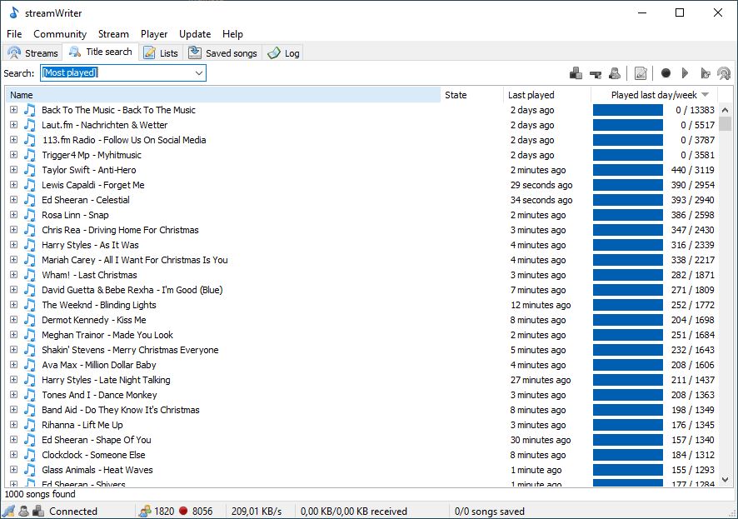Click the music note icon for Taylor Swift - Anti-Hero
Viewport: 738px width, 519px height.
[30, 170]
